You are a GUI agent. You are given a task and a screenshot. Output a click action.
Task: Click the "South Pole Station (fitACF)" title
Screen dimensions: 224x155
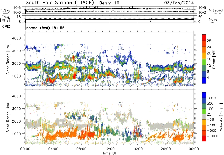(x=60, y=3)
